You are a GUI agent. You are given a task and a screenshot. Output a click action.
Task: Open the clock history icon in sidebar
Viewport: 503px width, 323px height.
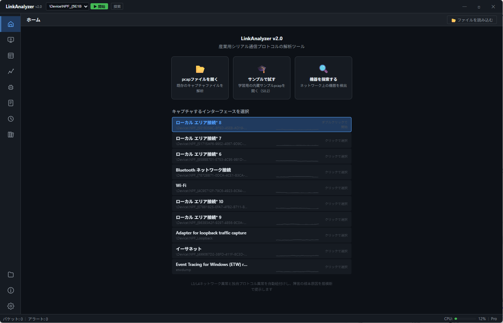11,119
